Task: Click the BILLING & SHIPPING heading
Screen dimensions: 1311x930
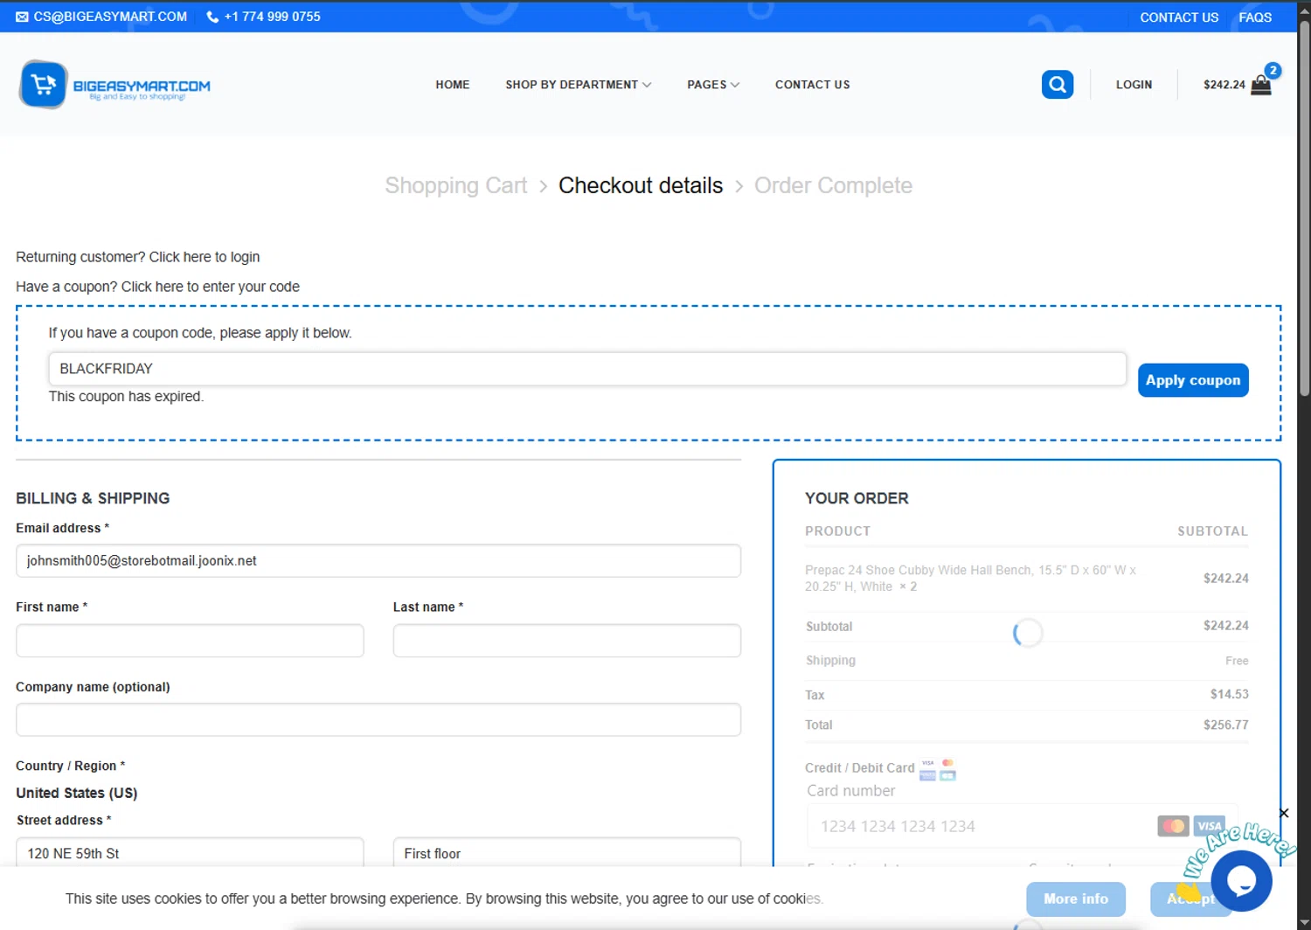Action: pyautogui.click(x=93, y=498)
